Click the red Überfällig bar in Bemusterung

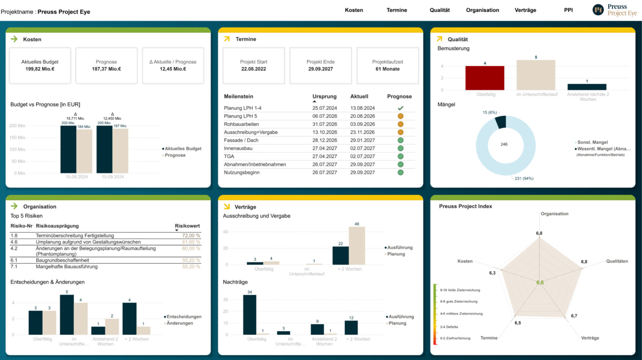pos(485,78)
